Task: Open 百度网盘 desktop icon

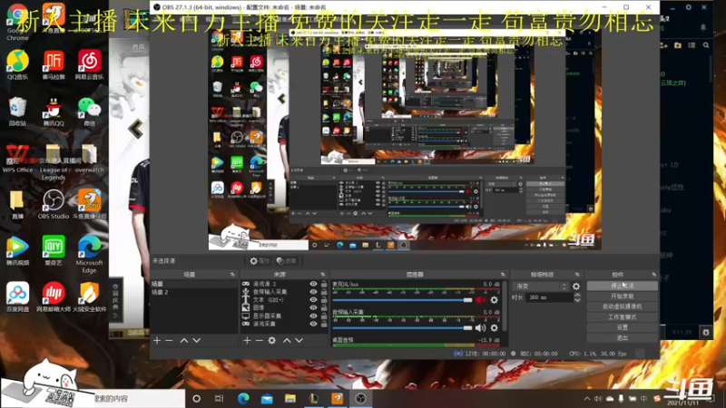Action: coord(17,297)
